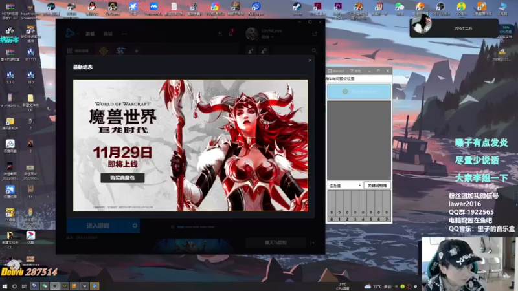This screenshot has width=518, height=291.
Task: Click the LitchiLove profile avatar
Action: pos(252,34)
